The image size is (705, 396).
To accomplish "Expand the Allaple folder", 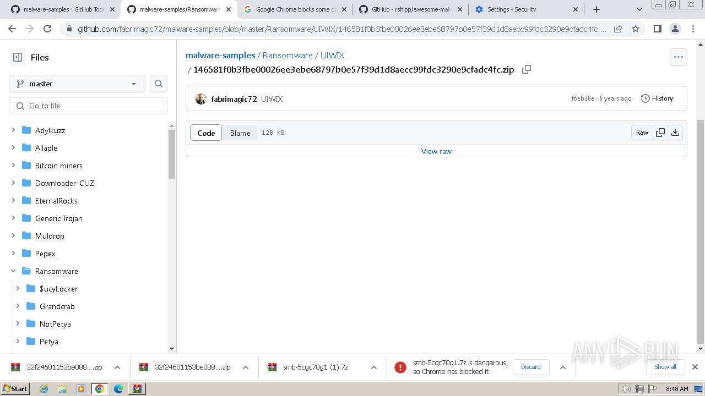I will coord(13,148).
